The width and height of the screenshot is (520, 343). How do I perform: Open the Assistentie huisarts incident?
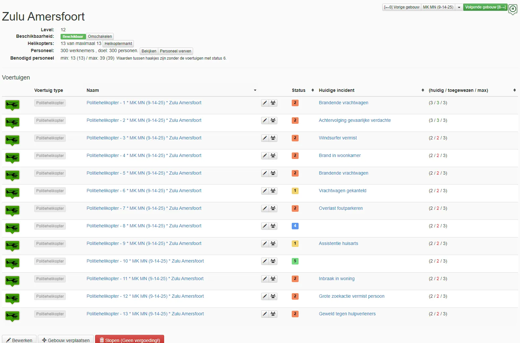click(338, 243)
